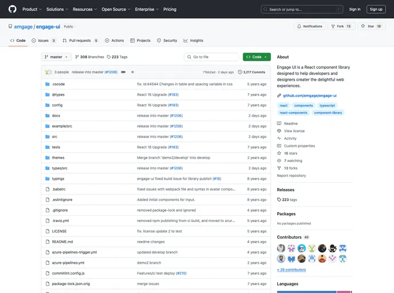The image size is (394, 293).
Task: Expand the Open Source menu
Action: (116, 9)
